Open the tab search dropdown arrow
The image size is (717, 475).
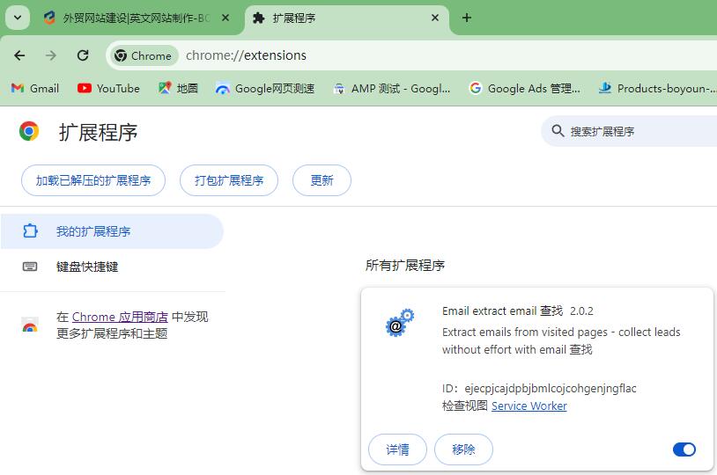17,18
